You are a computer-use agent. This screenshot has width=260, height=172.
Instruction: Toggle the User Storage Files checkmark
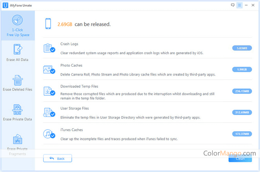(x=53, y=114)
